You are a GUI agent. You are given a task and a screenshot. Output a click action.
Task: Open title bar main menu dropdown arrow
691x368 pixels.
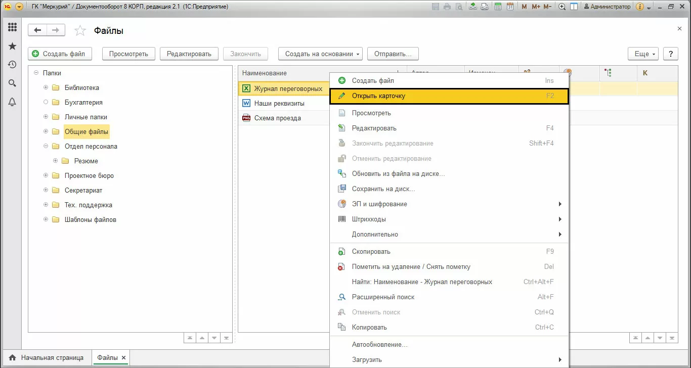point(19,7)
